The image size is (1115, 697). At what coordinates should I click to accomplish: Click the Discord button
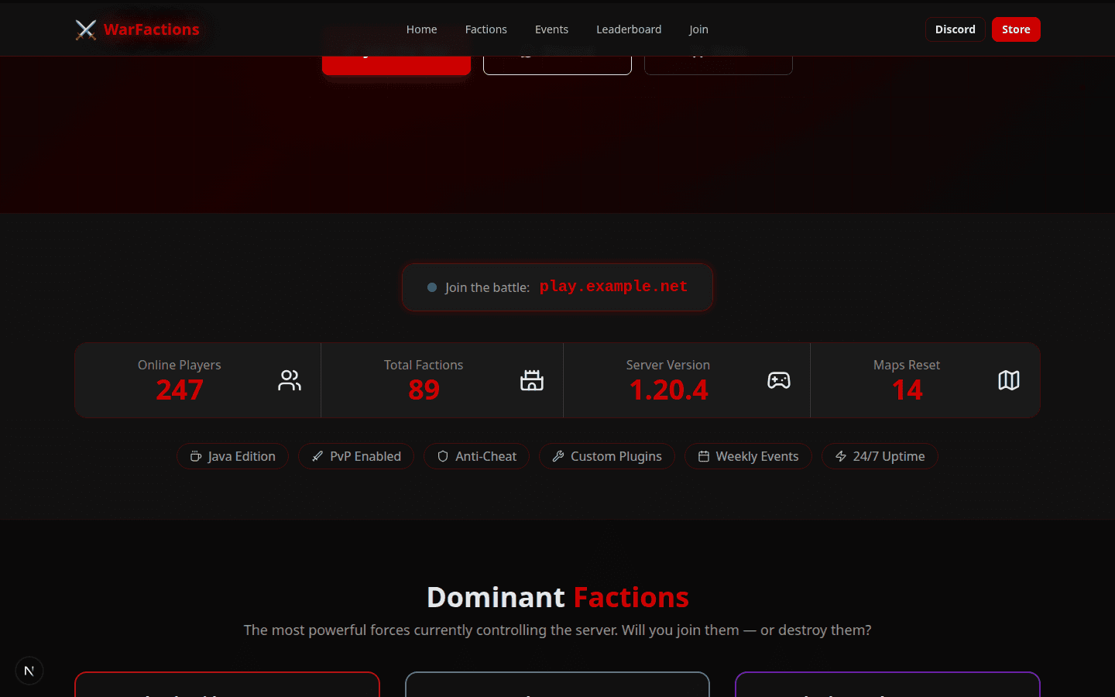[x=955, y=29]
